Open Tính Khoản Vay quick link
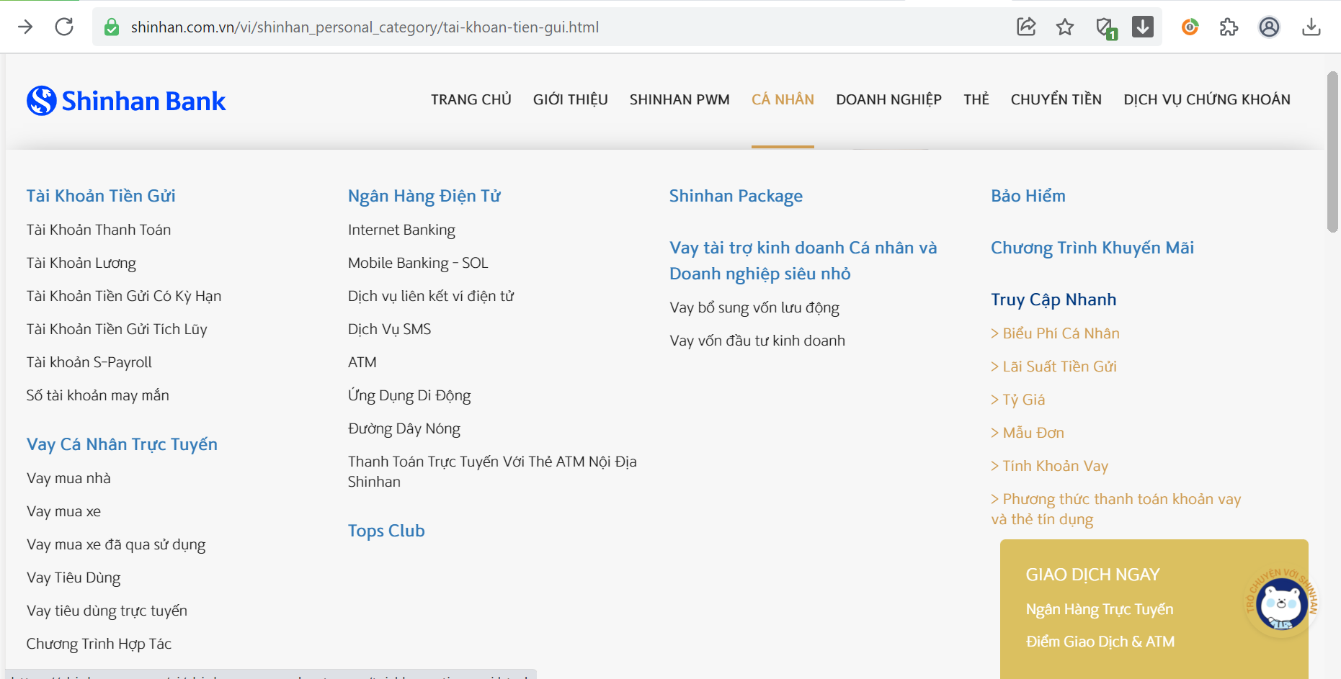 [x=1050, y=466]
